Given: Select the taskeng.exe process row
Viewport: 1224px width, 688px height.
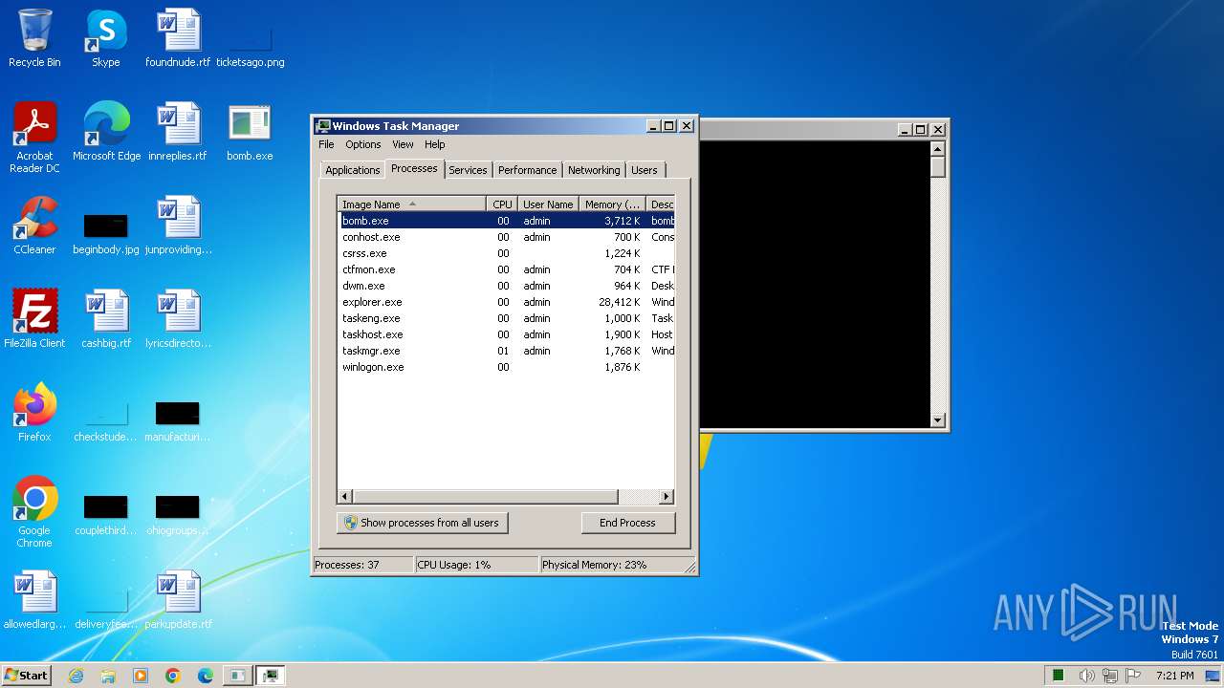Looking at the screenshot, I should click(507, 318).
